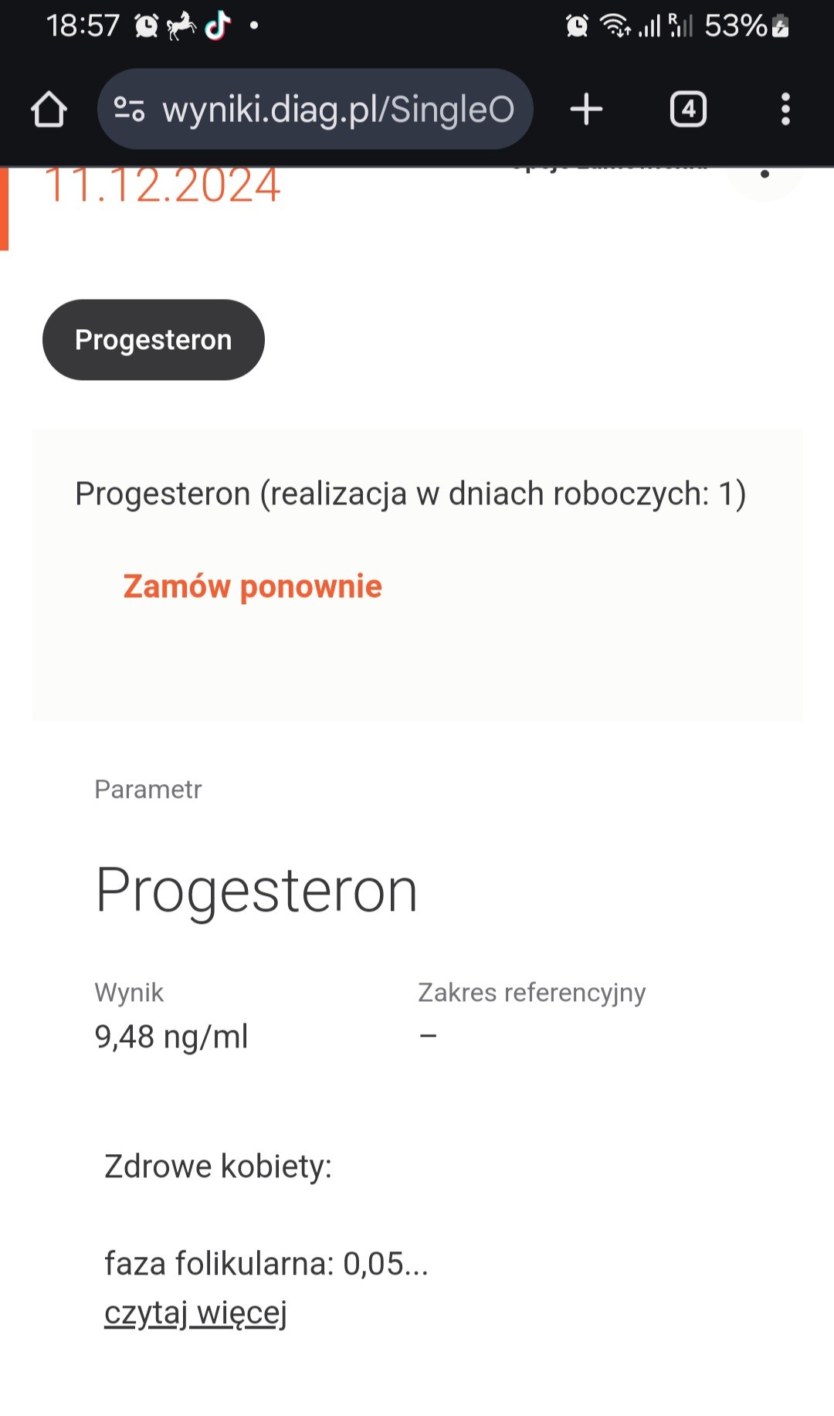The image size is (834, 1416).
Task: Click the Zamów ponownie link
Action: [253, 586]
